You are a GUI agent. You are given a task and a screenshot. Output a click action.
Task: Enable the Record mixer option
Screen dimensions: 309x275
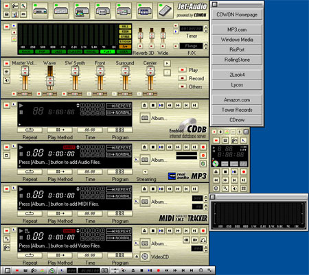[182, 78]
